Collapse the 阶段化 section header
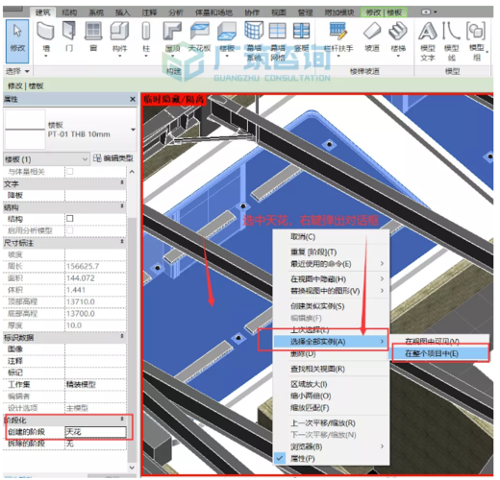Image resolution: width=500 pixels, height=480 pixels. (x=122, y=419)
